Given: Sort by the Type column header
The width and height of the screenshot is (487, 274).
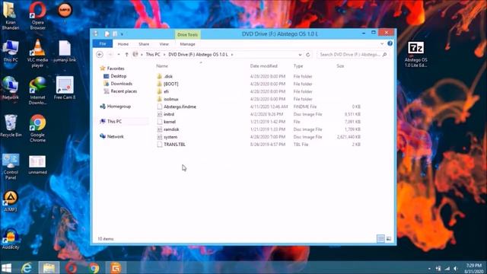Looking at the screenshot, I should point(298,66).
